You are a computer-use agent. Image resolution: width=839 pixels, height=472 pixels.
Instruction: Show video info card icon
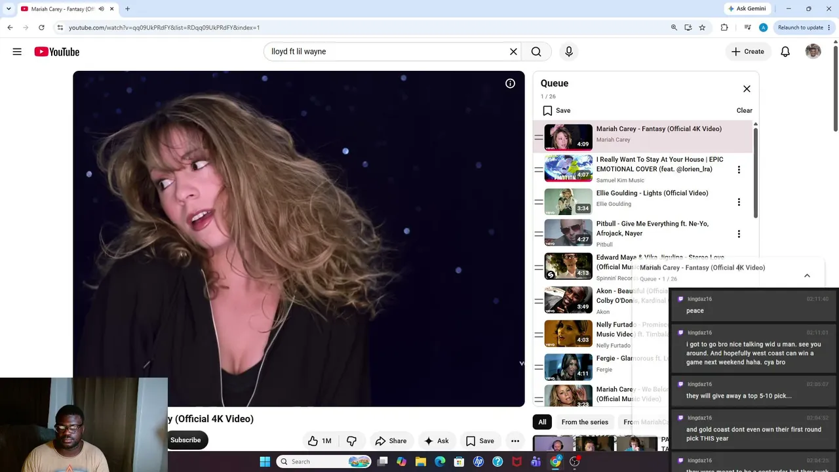pos(510,83)
